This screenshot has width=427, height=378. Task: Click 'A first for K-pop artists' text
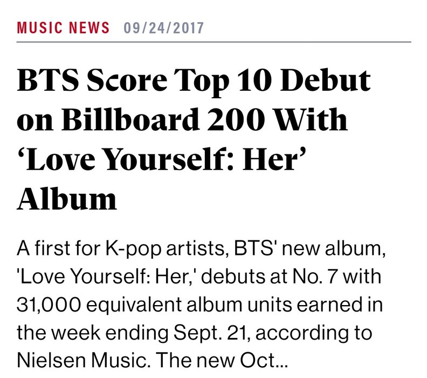coord(122,249)
